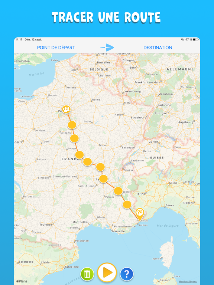Click the waypoint dot north of Lyon
Screen dimensions: 214x285
100,167
